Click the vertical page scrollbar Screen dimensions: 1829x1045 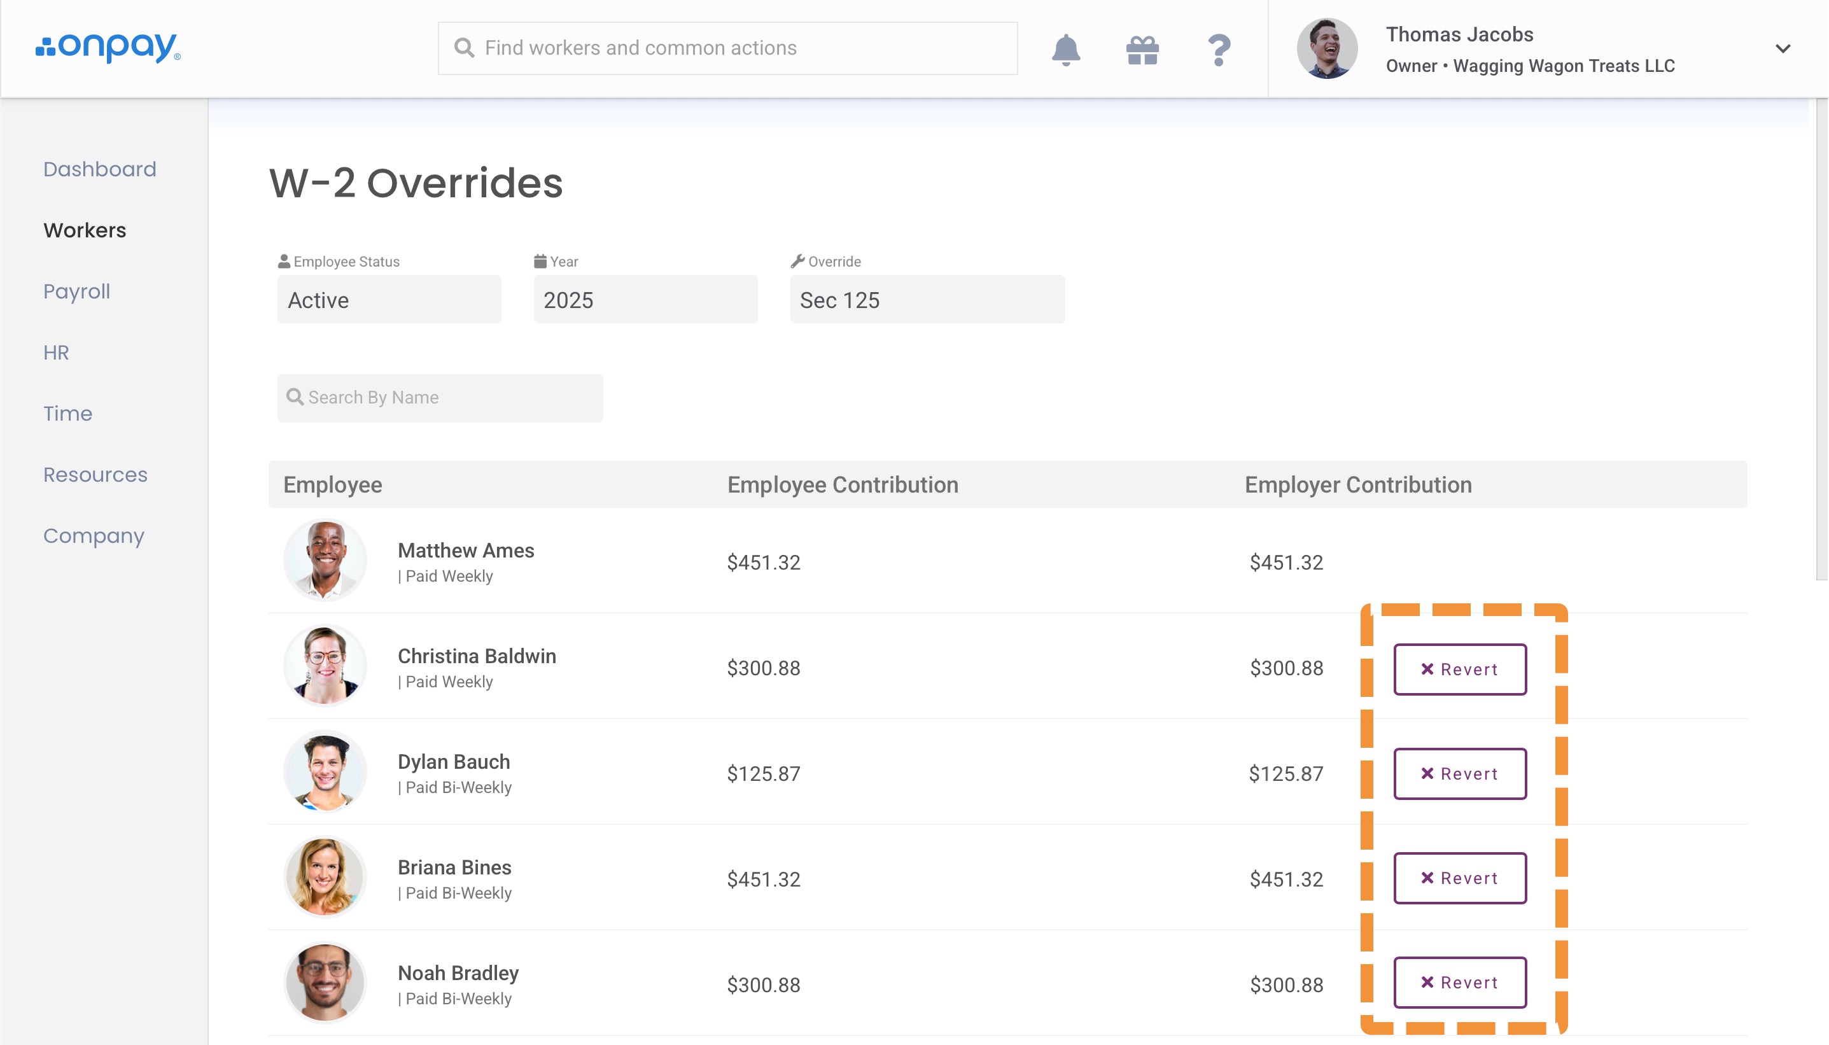[x=1821, y=337]
